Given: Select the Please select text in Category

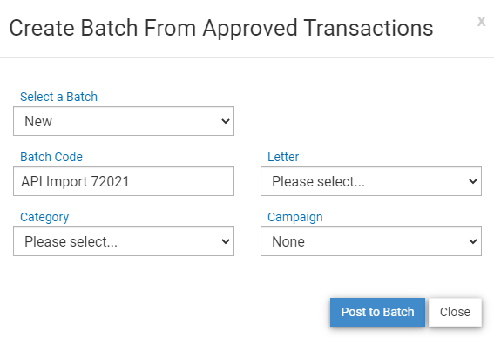Looking at the screenshot, I should pyautogui.click(x=71, y=242).
